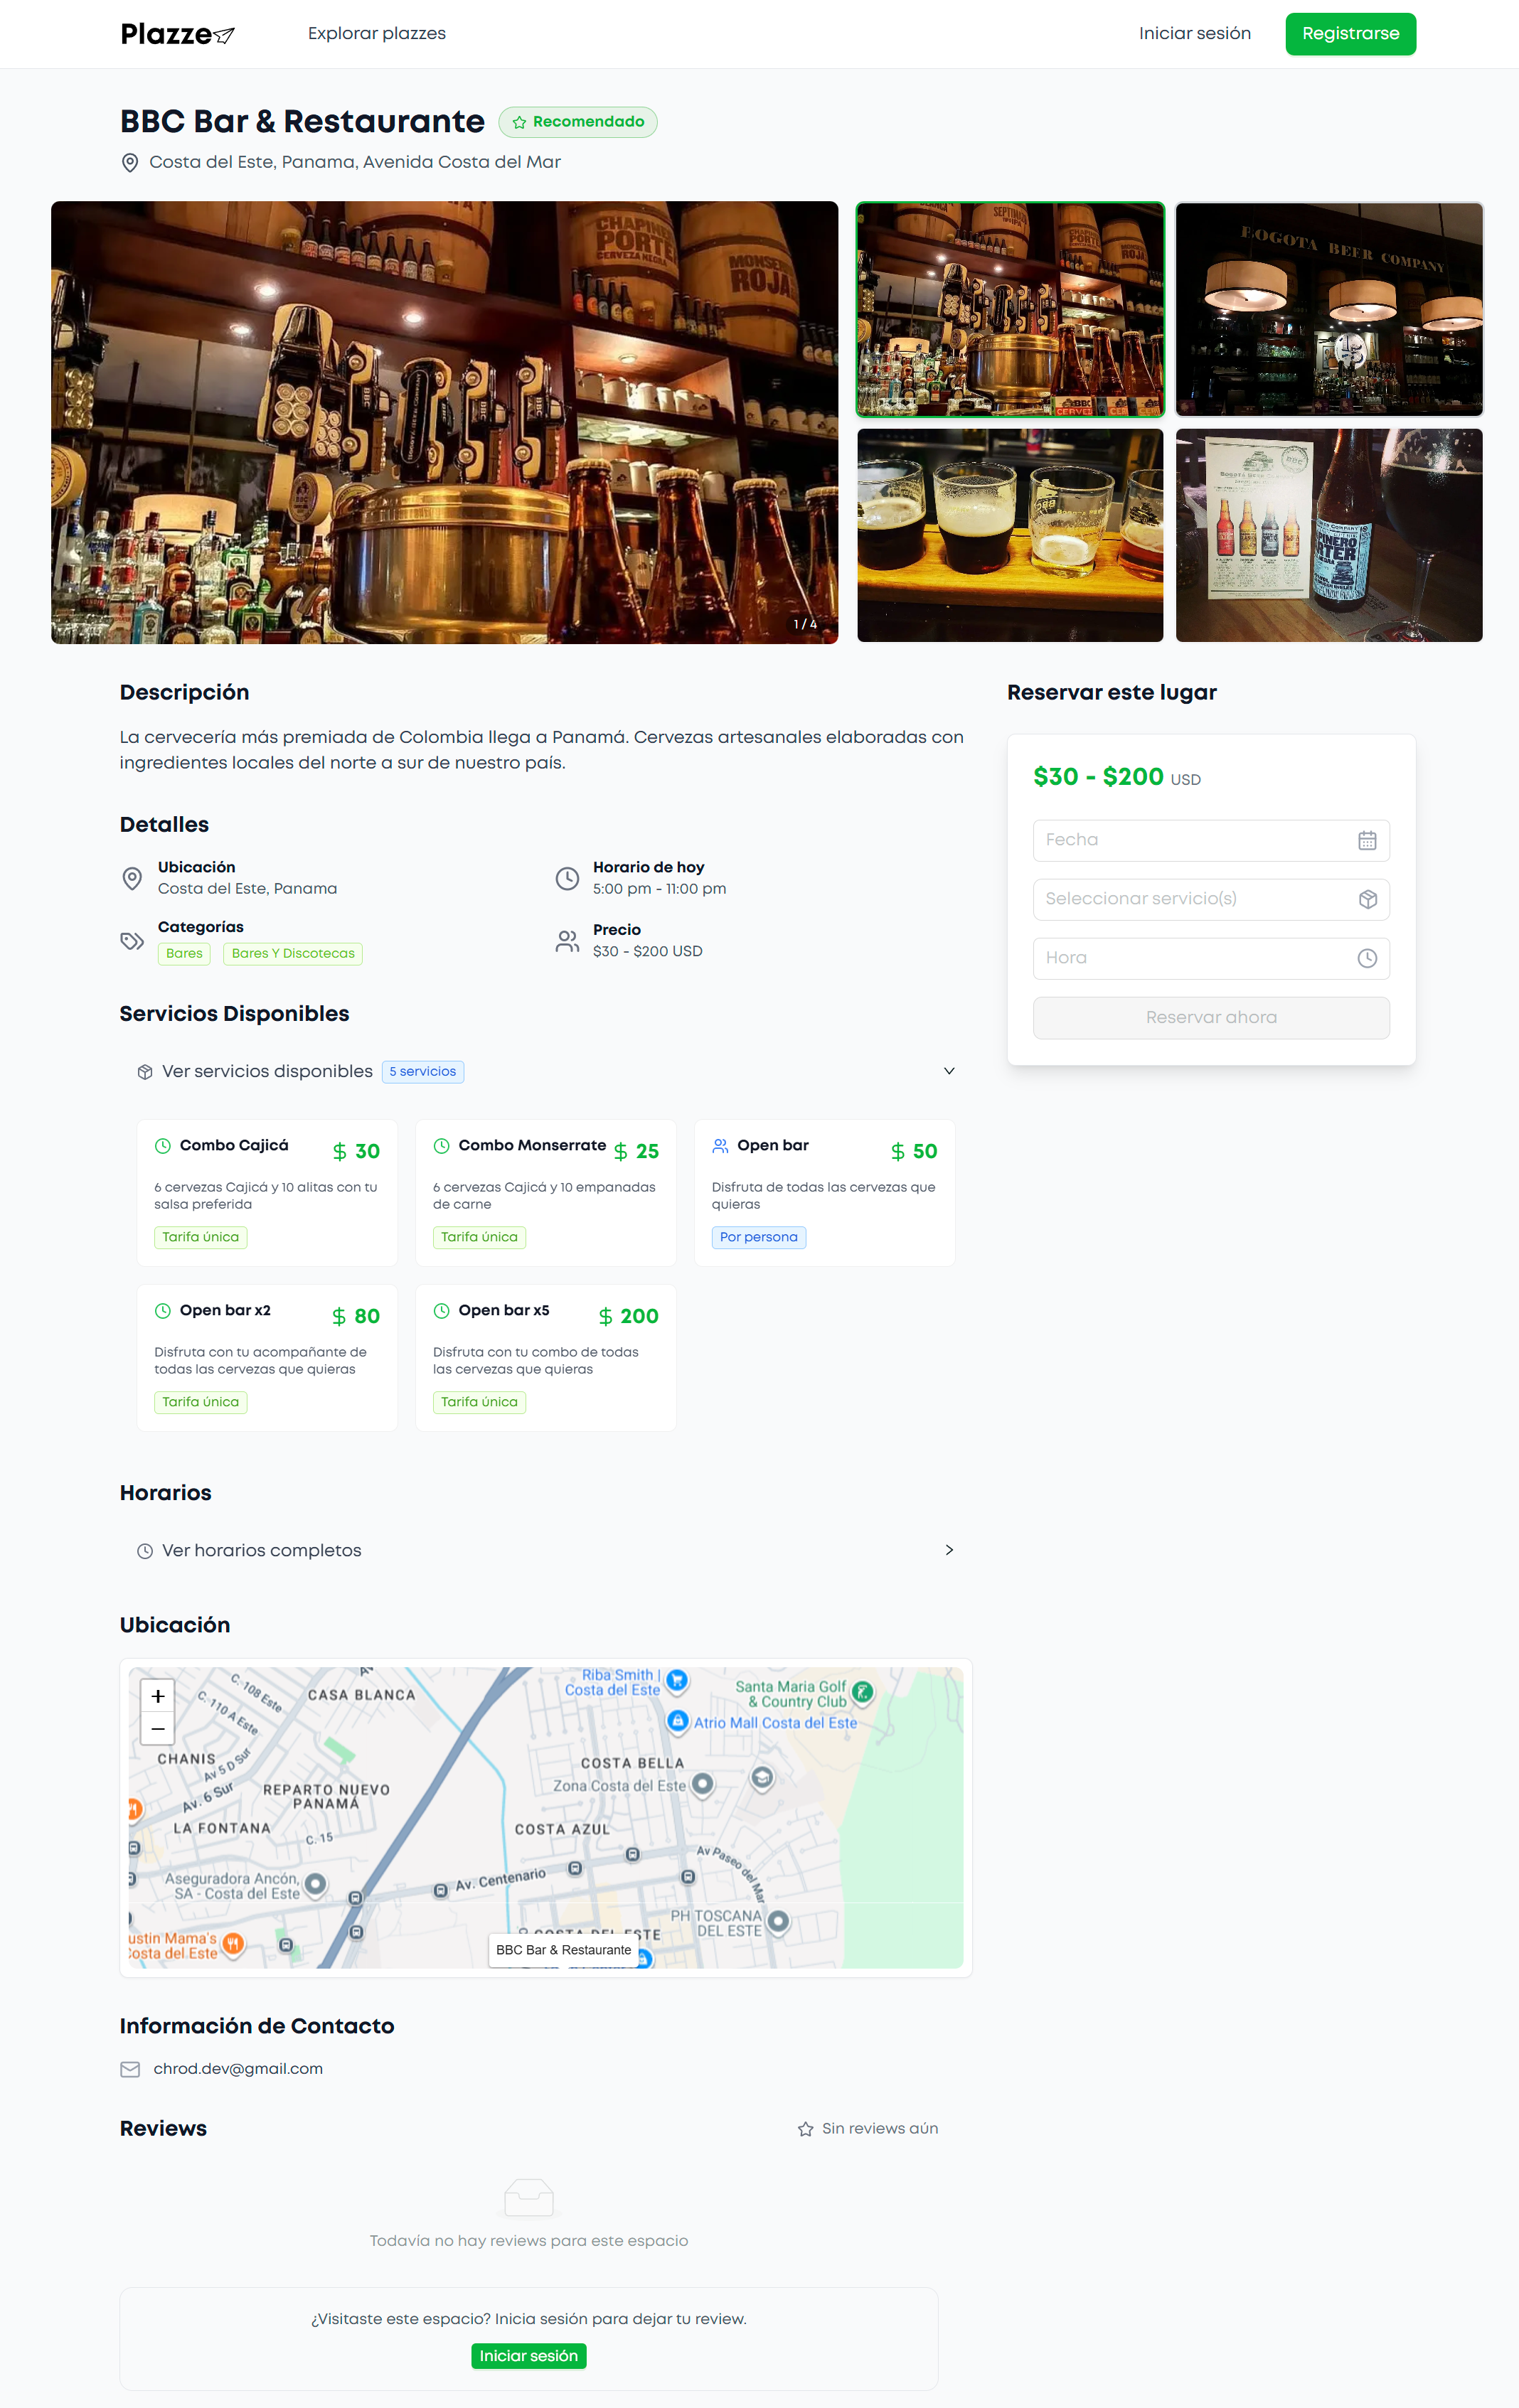This screenshot has width=1519, height=2408.
Task: Select the Bares category tag
Action: click(184, 954)
